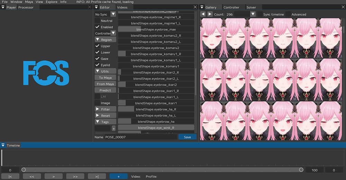Step forward with >> button

pyautogui.click(x=75, y=177)
